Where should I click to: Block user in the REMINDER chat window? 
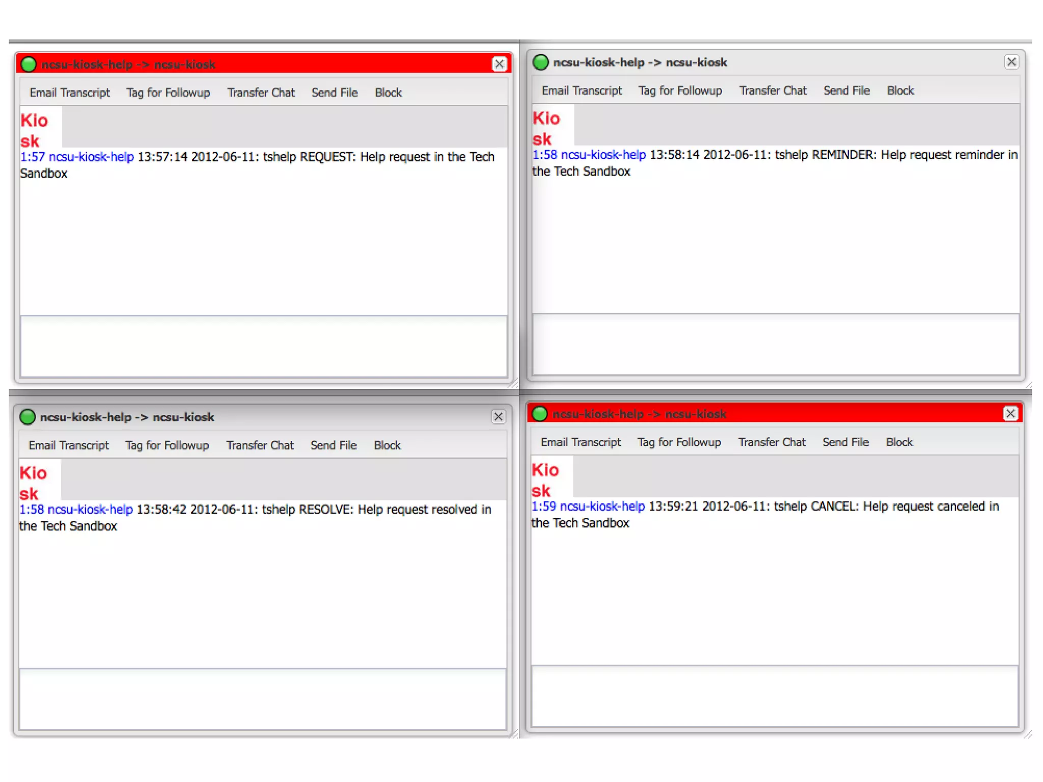point(900,91)
